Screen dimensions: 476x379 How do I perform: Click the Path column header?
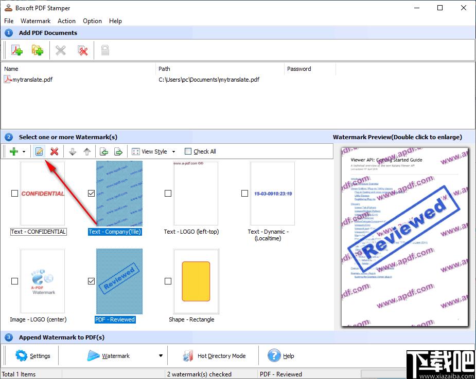pos(164,69)
